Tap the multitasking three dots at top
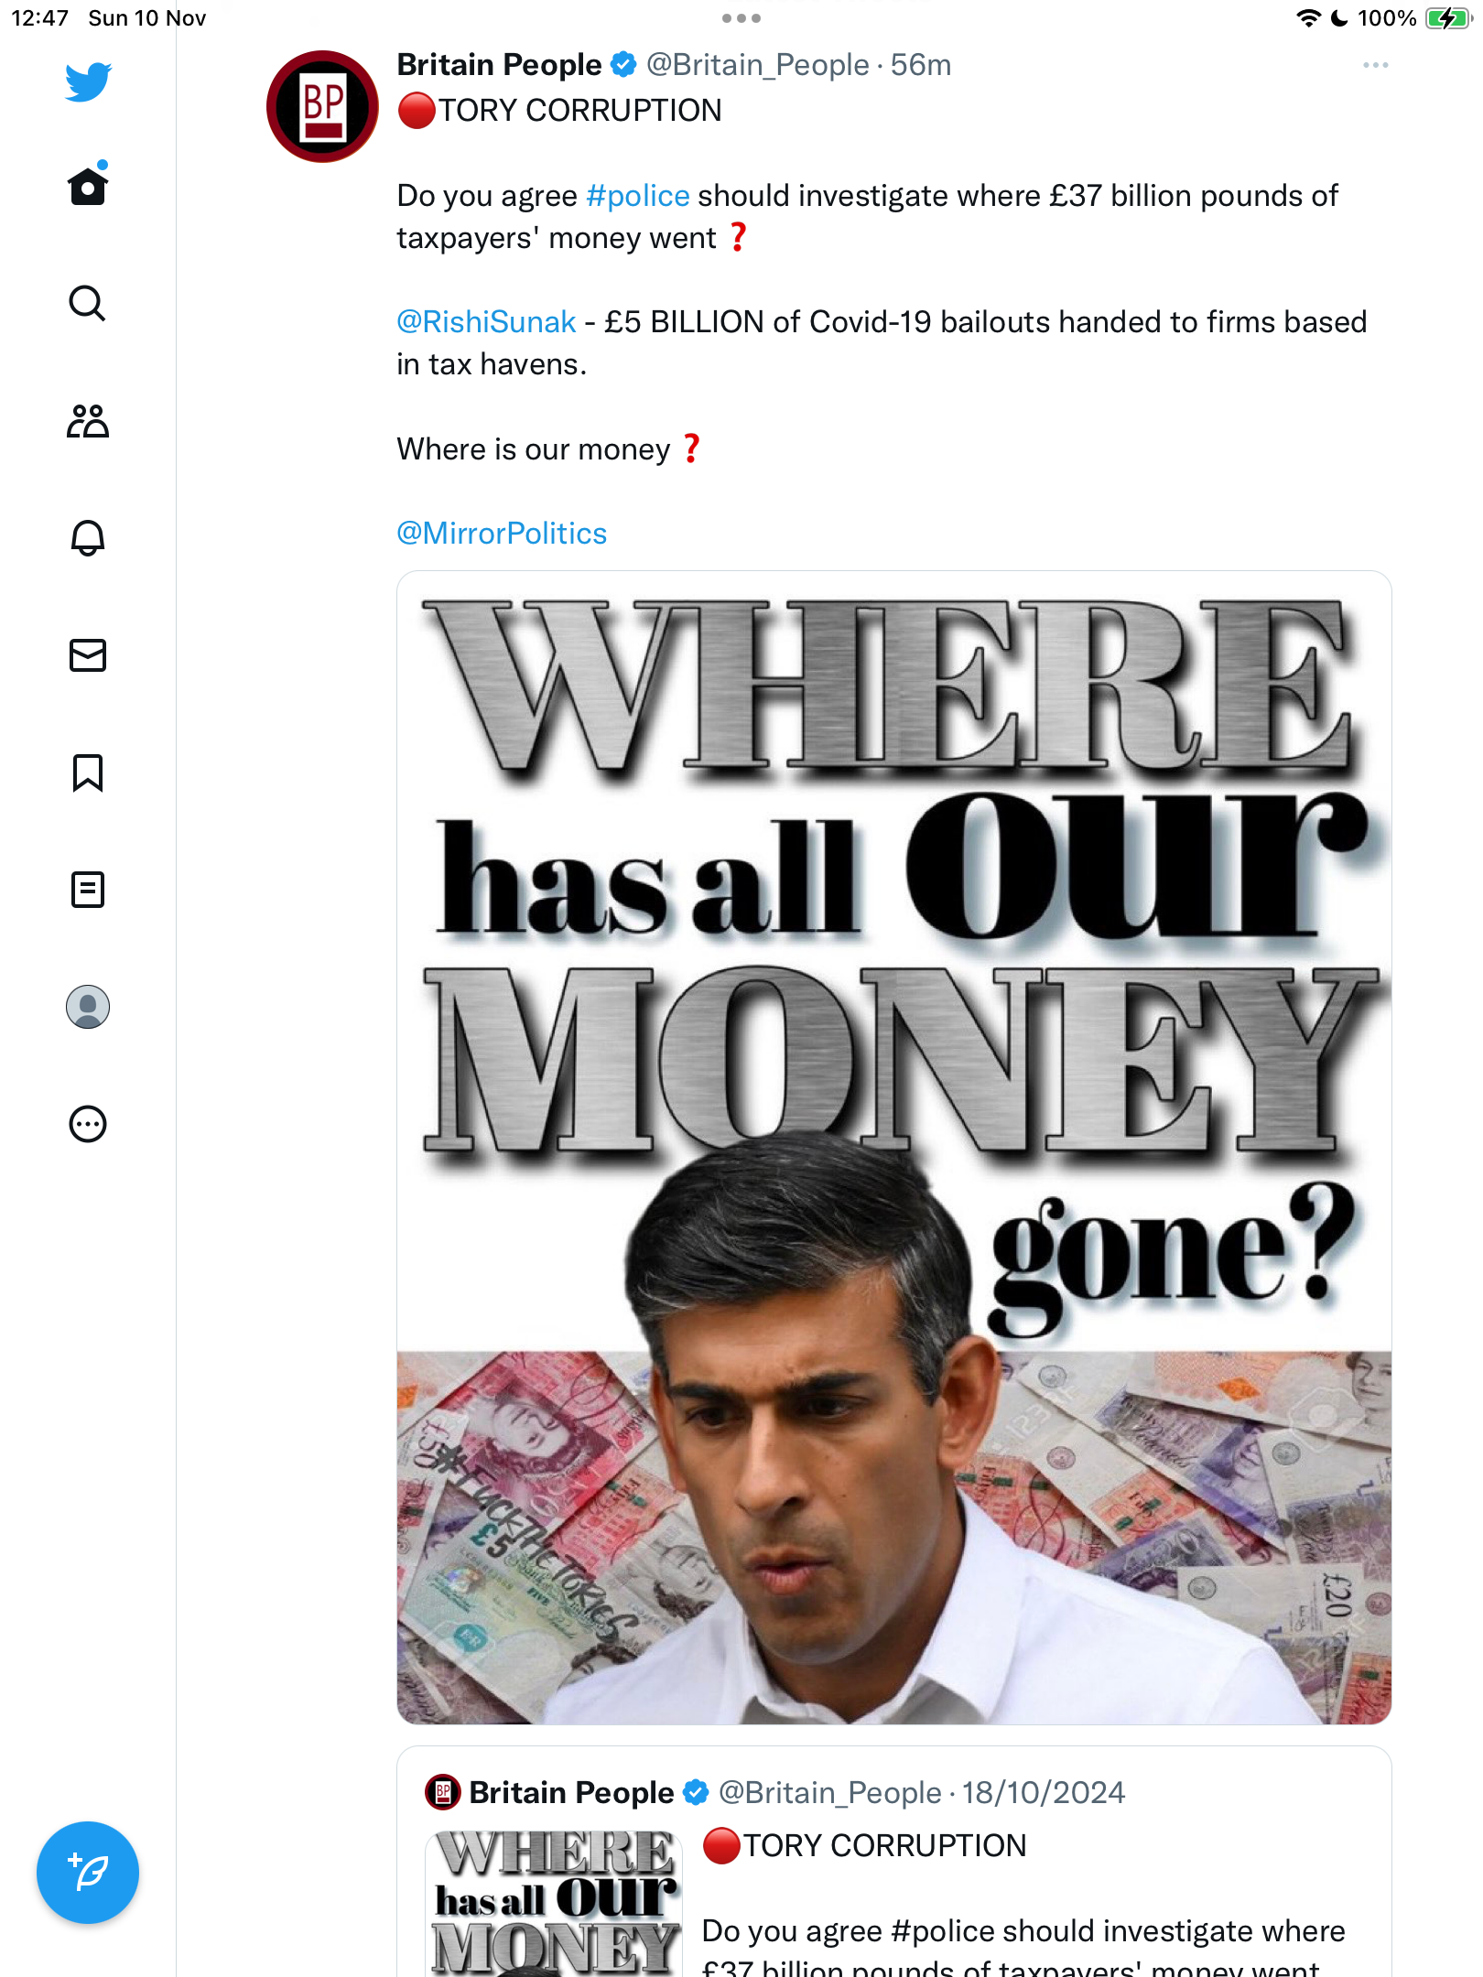This screenshot has width=1483, height=1977. coord(741,18)
